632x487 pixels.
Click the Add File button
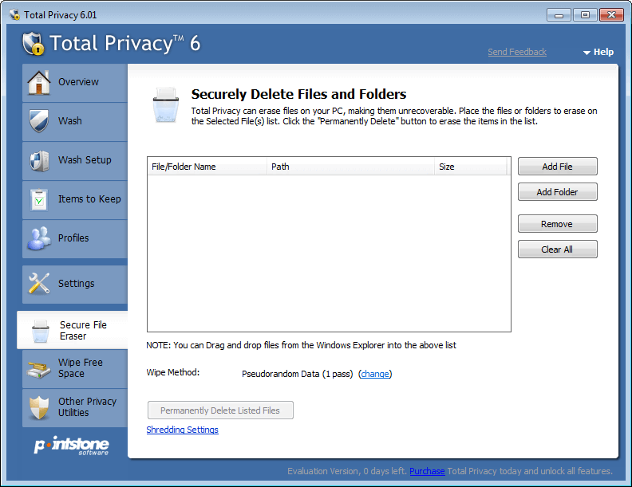[x=558, y=167]
